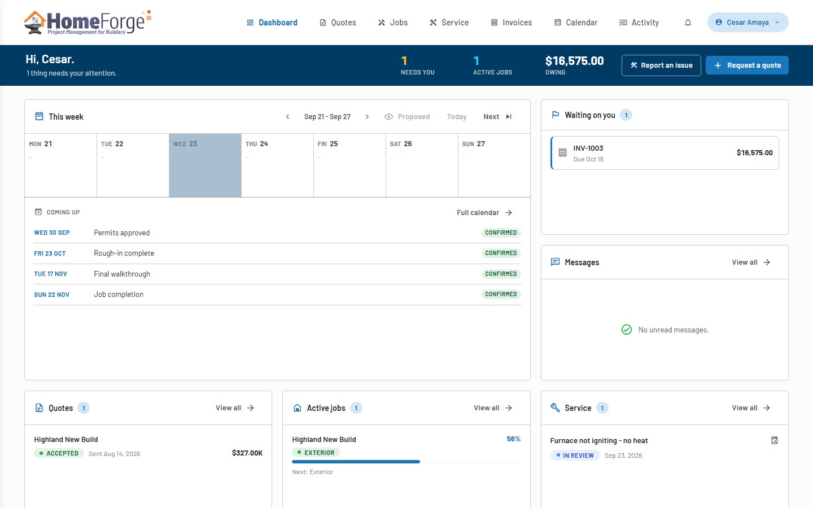Screen dimensions: 813x508
Task: Click the chat icon in Messages panel
Action: click(x=555, y=262)
